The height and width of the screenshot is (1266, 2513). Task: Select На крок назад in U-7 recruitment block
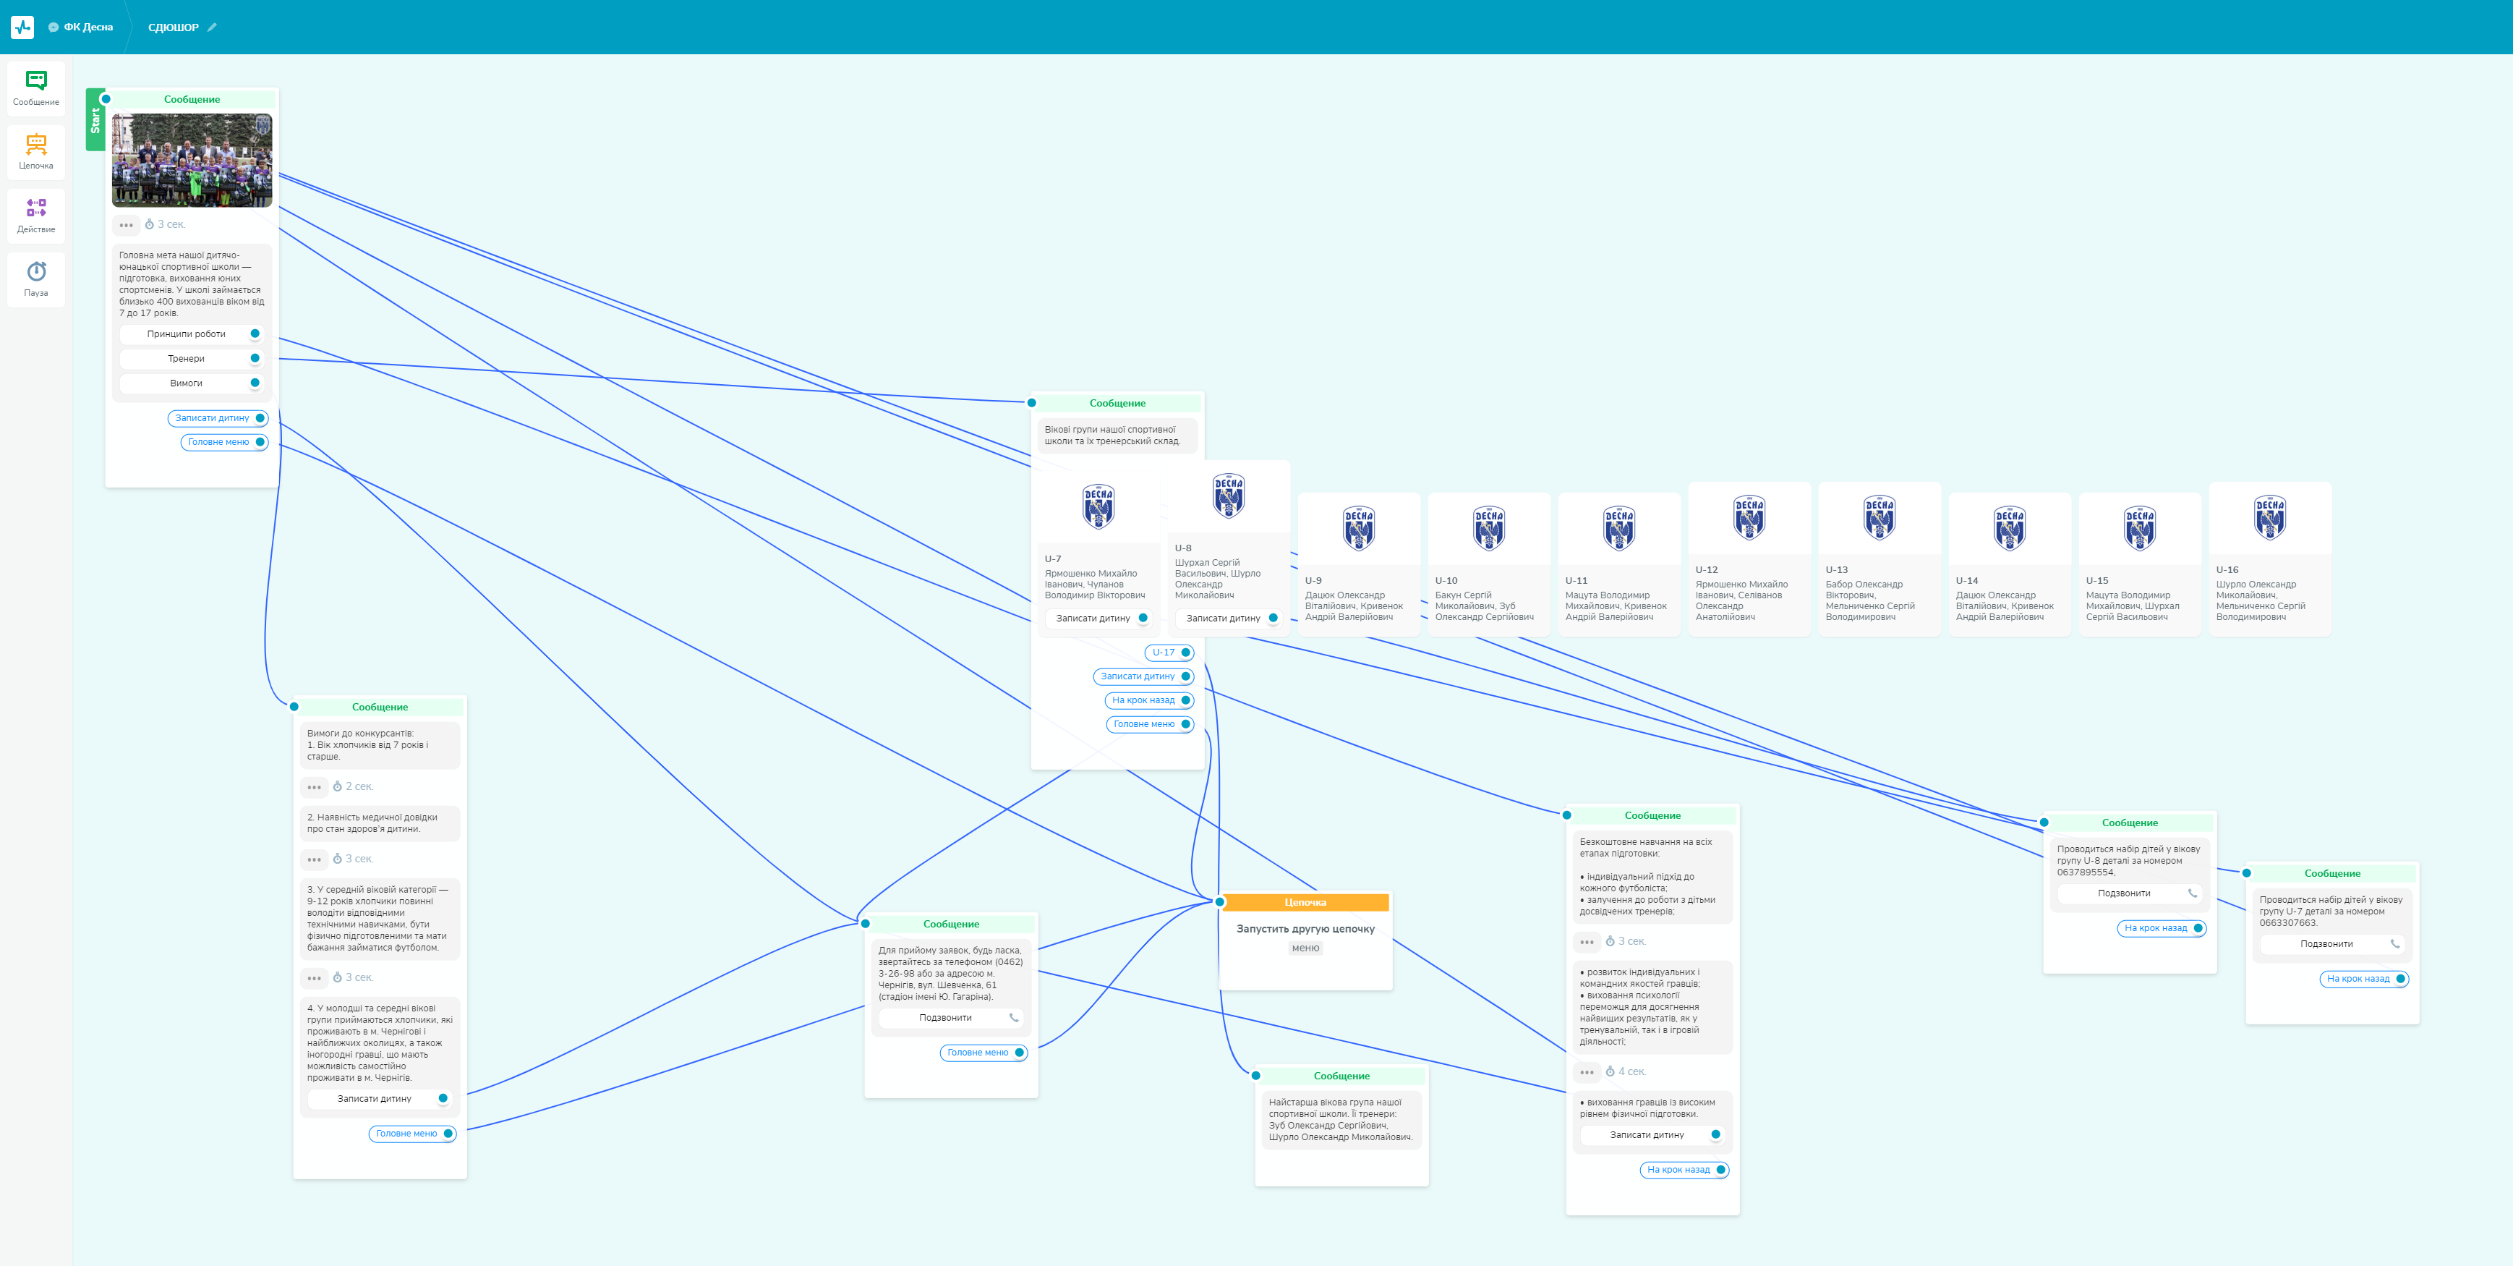(2364, 979)
